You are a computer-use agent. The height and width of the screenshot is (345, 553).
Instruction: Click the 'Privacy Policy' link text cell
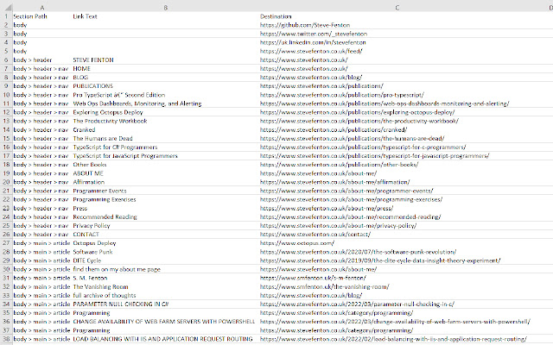(92, 226)
